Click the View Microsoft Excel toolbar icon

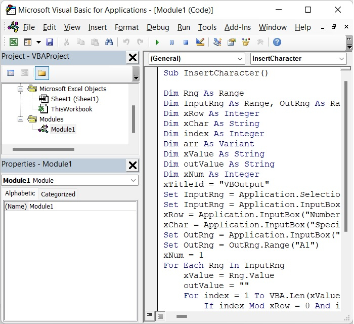(14, 42)
